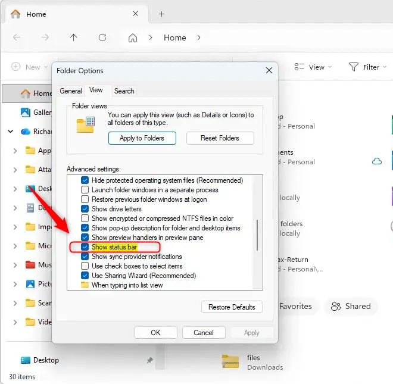
Task: Click OneDrive cloud icon in sidebar
Action: pyautogui.click(x=26, y=132)
